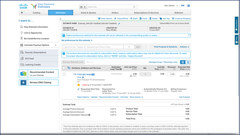This screenshot has width=240, height=135.
Task: Click Clone in the toolbar
Action: (x=143, y=18)
